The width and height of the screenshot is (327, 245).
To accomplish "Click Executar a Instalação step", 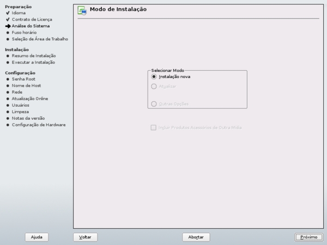I will point(33,62).
